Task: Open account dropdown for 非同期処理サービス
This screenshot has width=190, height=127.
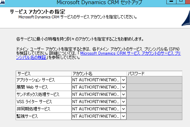Action: [123, 109]
